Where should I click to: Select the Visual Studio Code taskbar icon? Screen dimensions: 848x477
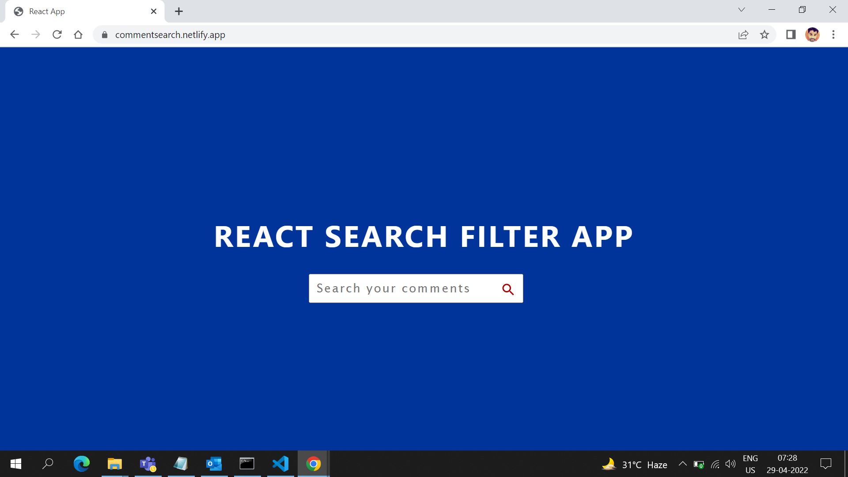point(280,464)
